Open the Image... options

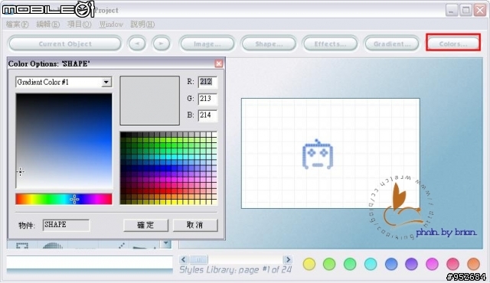pos(207,44)
